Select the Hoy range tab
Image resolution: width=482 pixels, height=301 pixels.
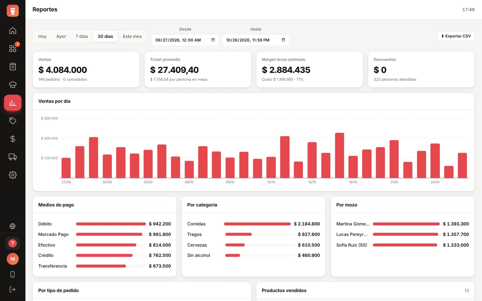(x=42, y=36)
